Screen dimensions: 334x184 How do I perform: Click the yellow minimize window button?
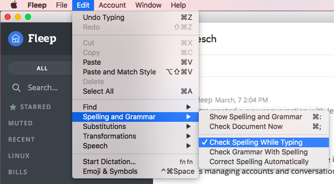[18, 17]
